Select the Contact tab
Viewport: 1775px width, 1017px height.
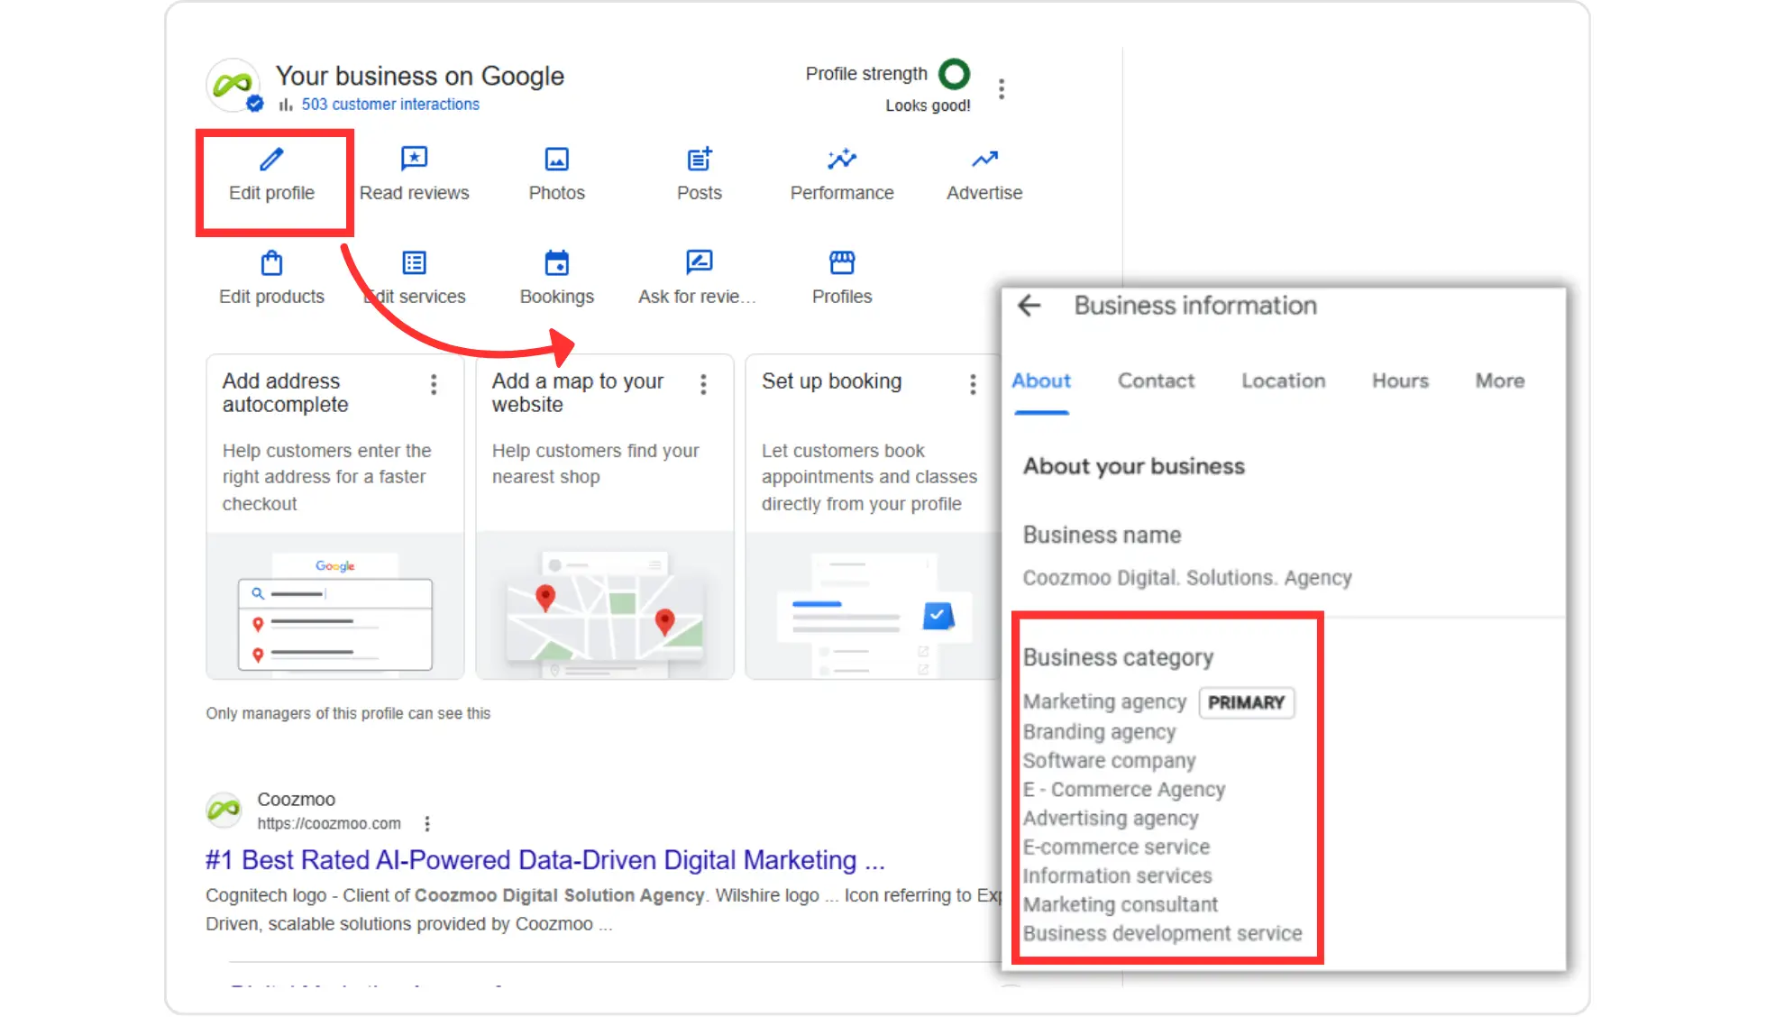[1156, 381]
